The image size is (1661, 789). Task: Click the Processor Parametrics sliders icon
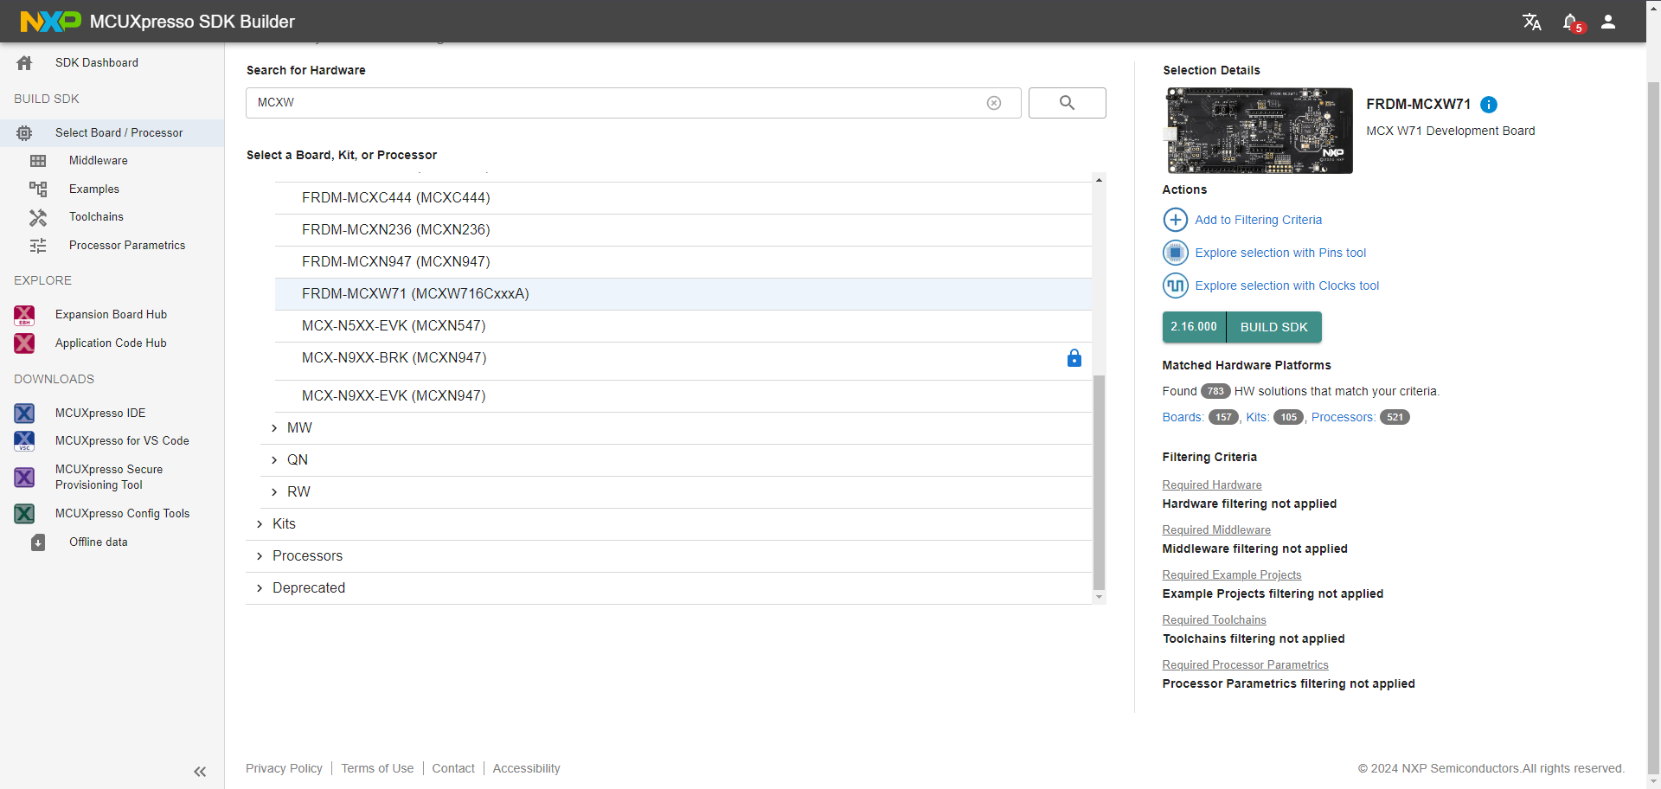pyautogui.click(x=38, y=246)
